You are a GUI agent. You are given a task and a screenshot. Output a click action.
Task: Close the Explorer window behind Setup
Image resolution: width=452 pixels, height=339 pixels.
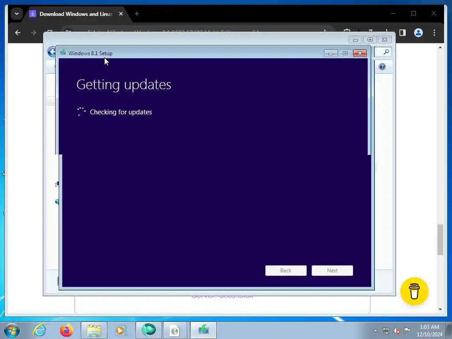(384, 39)
